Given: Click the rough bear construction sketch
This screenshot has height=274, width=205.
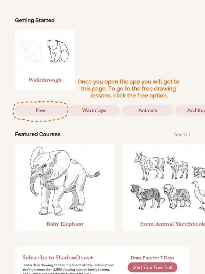Looking at the screenshot, I should [x=31, y=51].
